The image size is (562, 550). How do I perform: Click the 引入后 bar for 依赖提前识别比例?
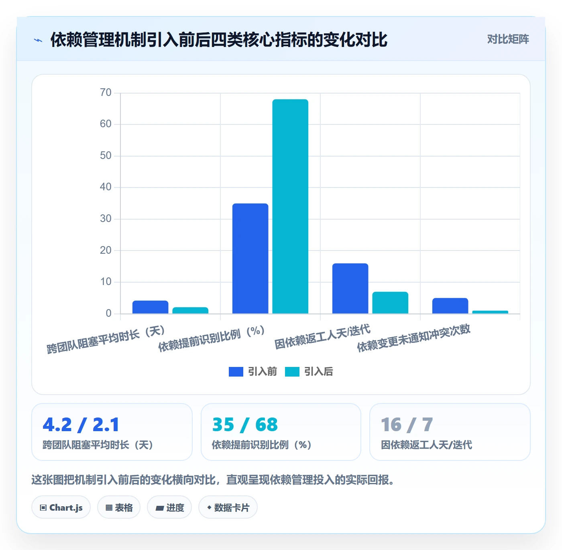pos(290,206)
